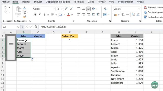The width and height of the screenshot is (163, 91).
Task: Open underline style dropdown arrow
Action: (48, 15)
